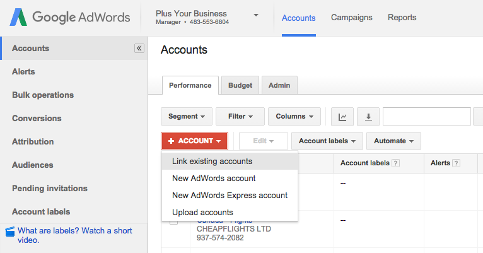Click the video clapperboard icon beside labels link
This screenshot has height=253, width=483.
click(x=10, y=232)
